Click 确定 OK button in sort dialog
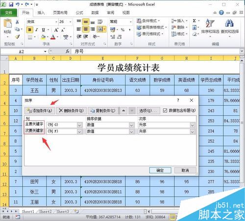This screenshot has width=245, height=221. (x=160, y=170)
